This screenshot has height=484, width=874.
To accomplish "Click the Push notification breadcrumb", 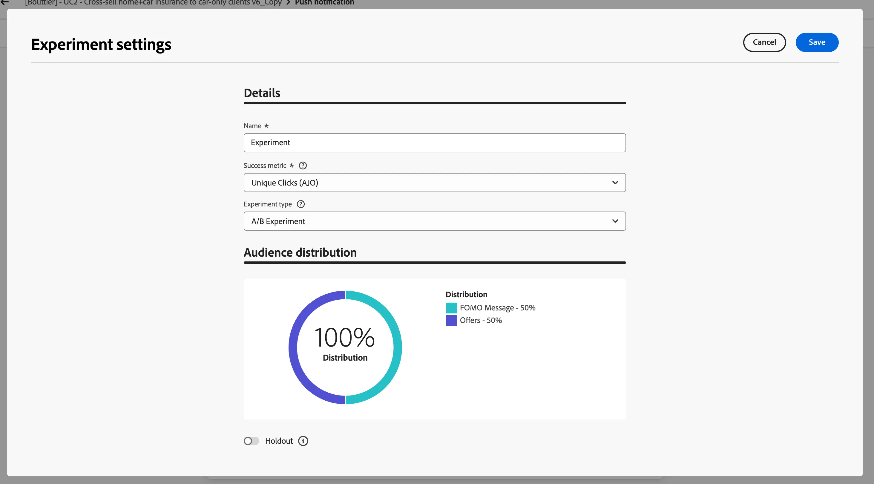I will (324, 3).
